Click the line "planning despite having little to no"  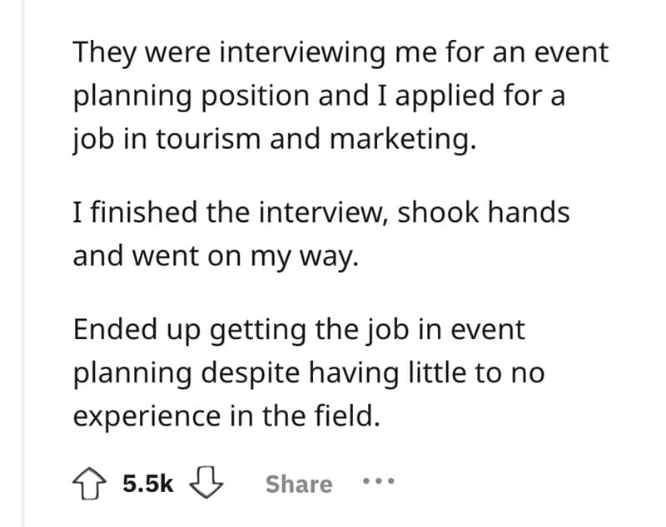[x=308, y=372]
